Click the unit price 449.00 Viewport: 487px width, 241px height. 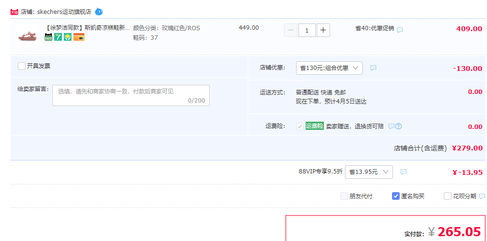[249, 28]
